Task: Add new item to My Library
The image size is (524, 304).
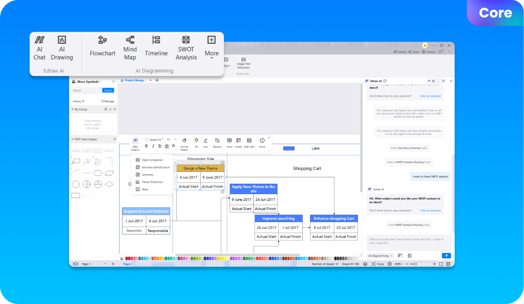Action: 110,109
